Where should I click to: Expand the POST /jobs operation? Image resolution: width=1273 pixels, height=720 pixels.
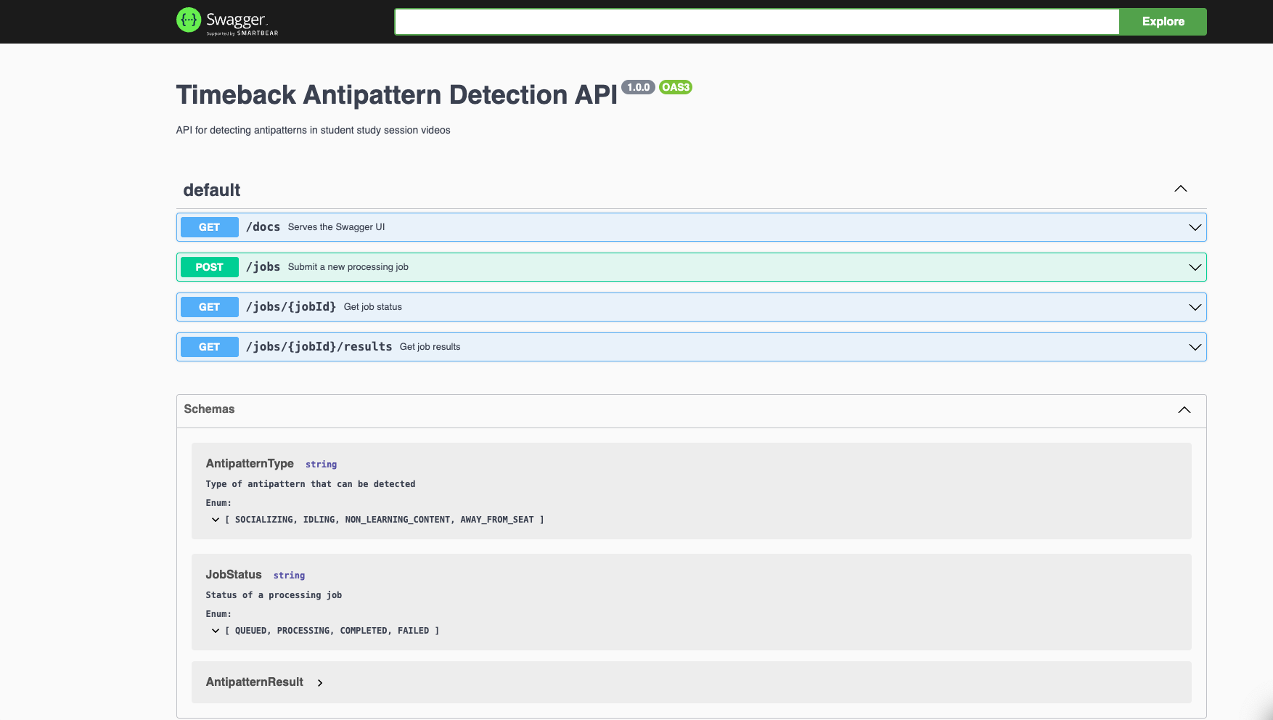click(1194, 266)
